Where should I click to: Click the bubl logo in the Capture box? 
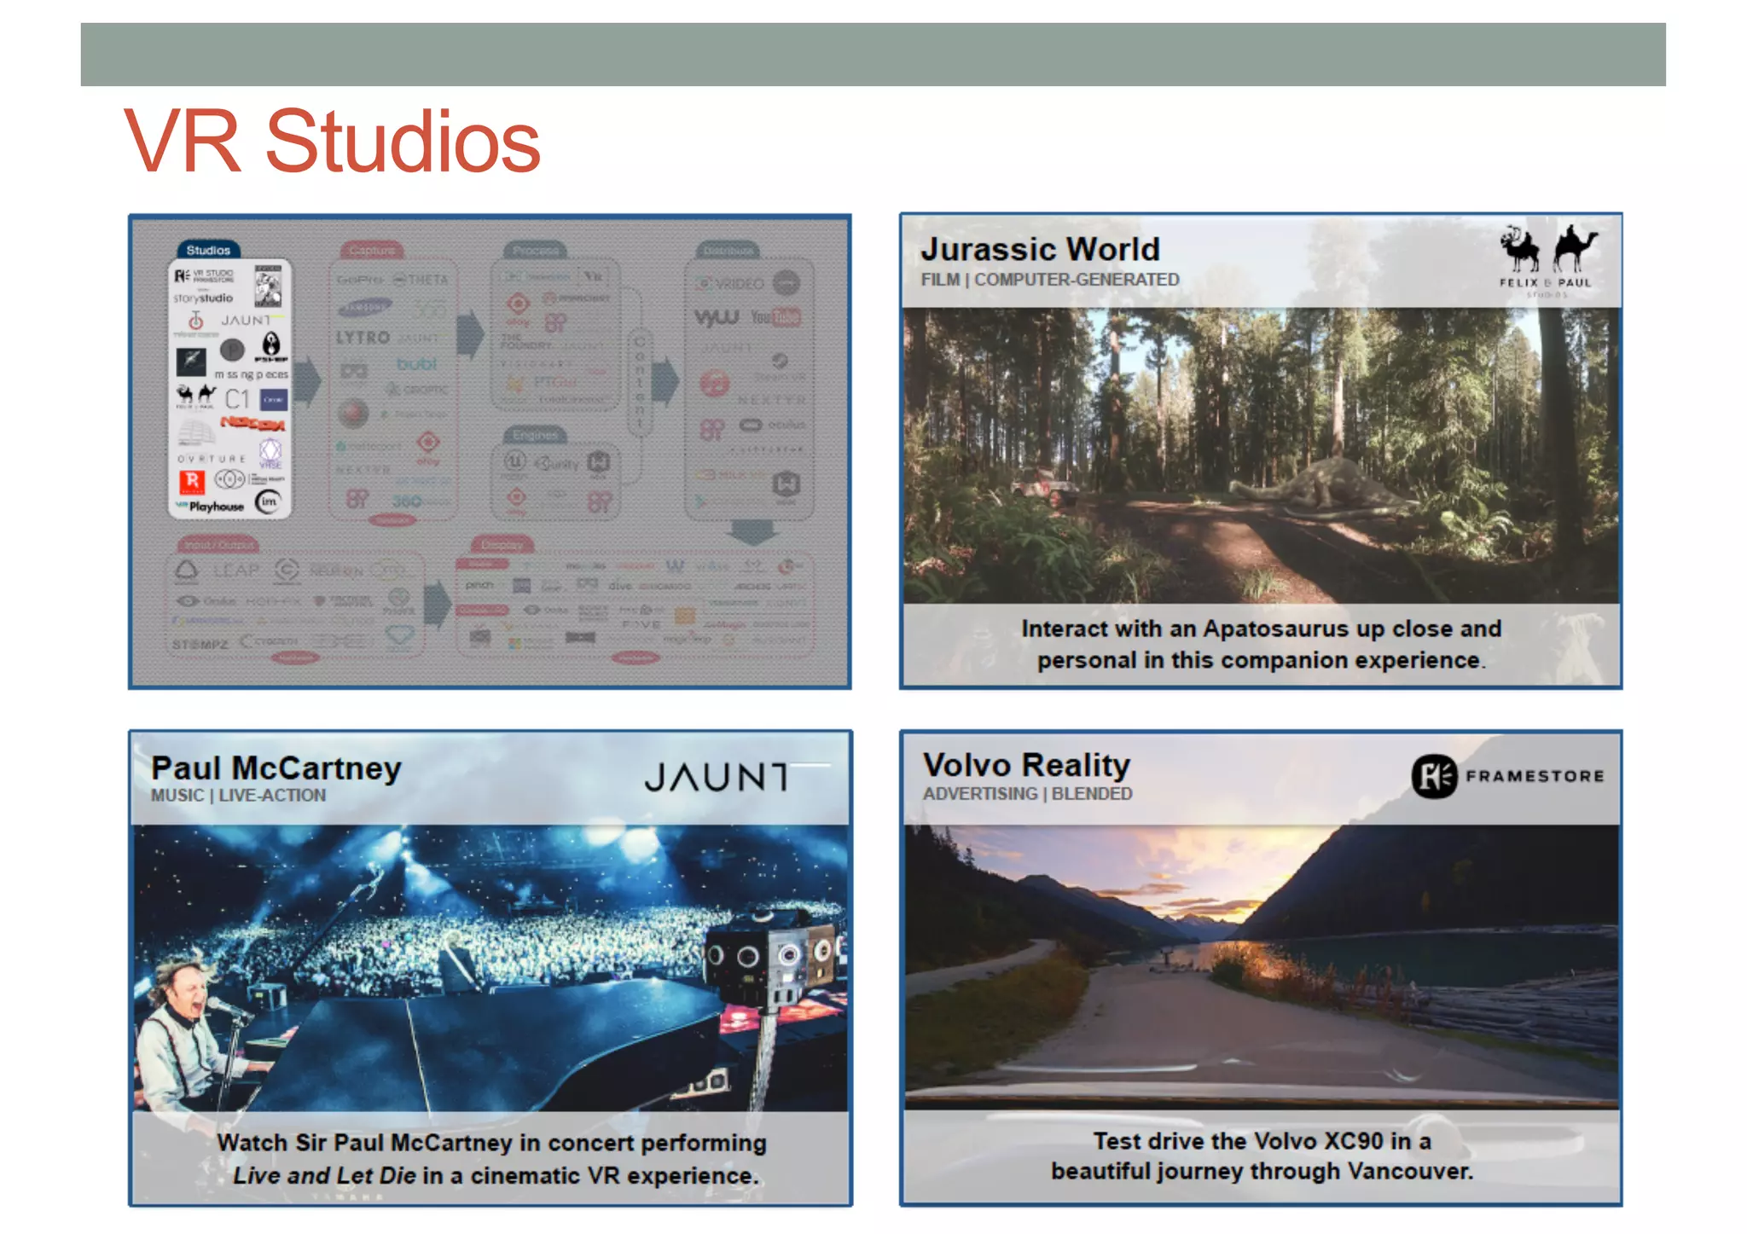click(416, 364)
